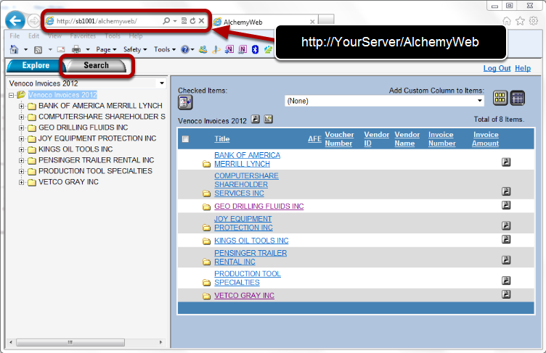
Task: Switch to thumbnail grid view icon
Action: [x=500, y=98]
